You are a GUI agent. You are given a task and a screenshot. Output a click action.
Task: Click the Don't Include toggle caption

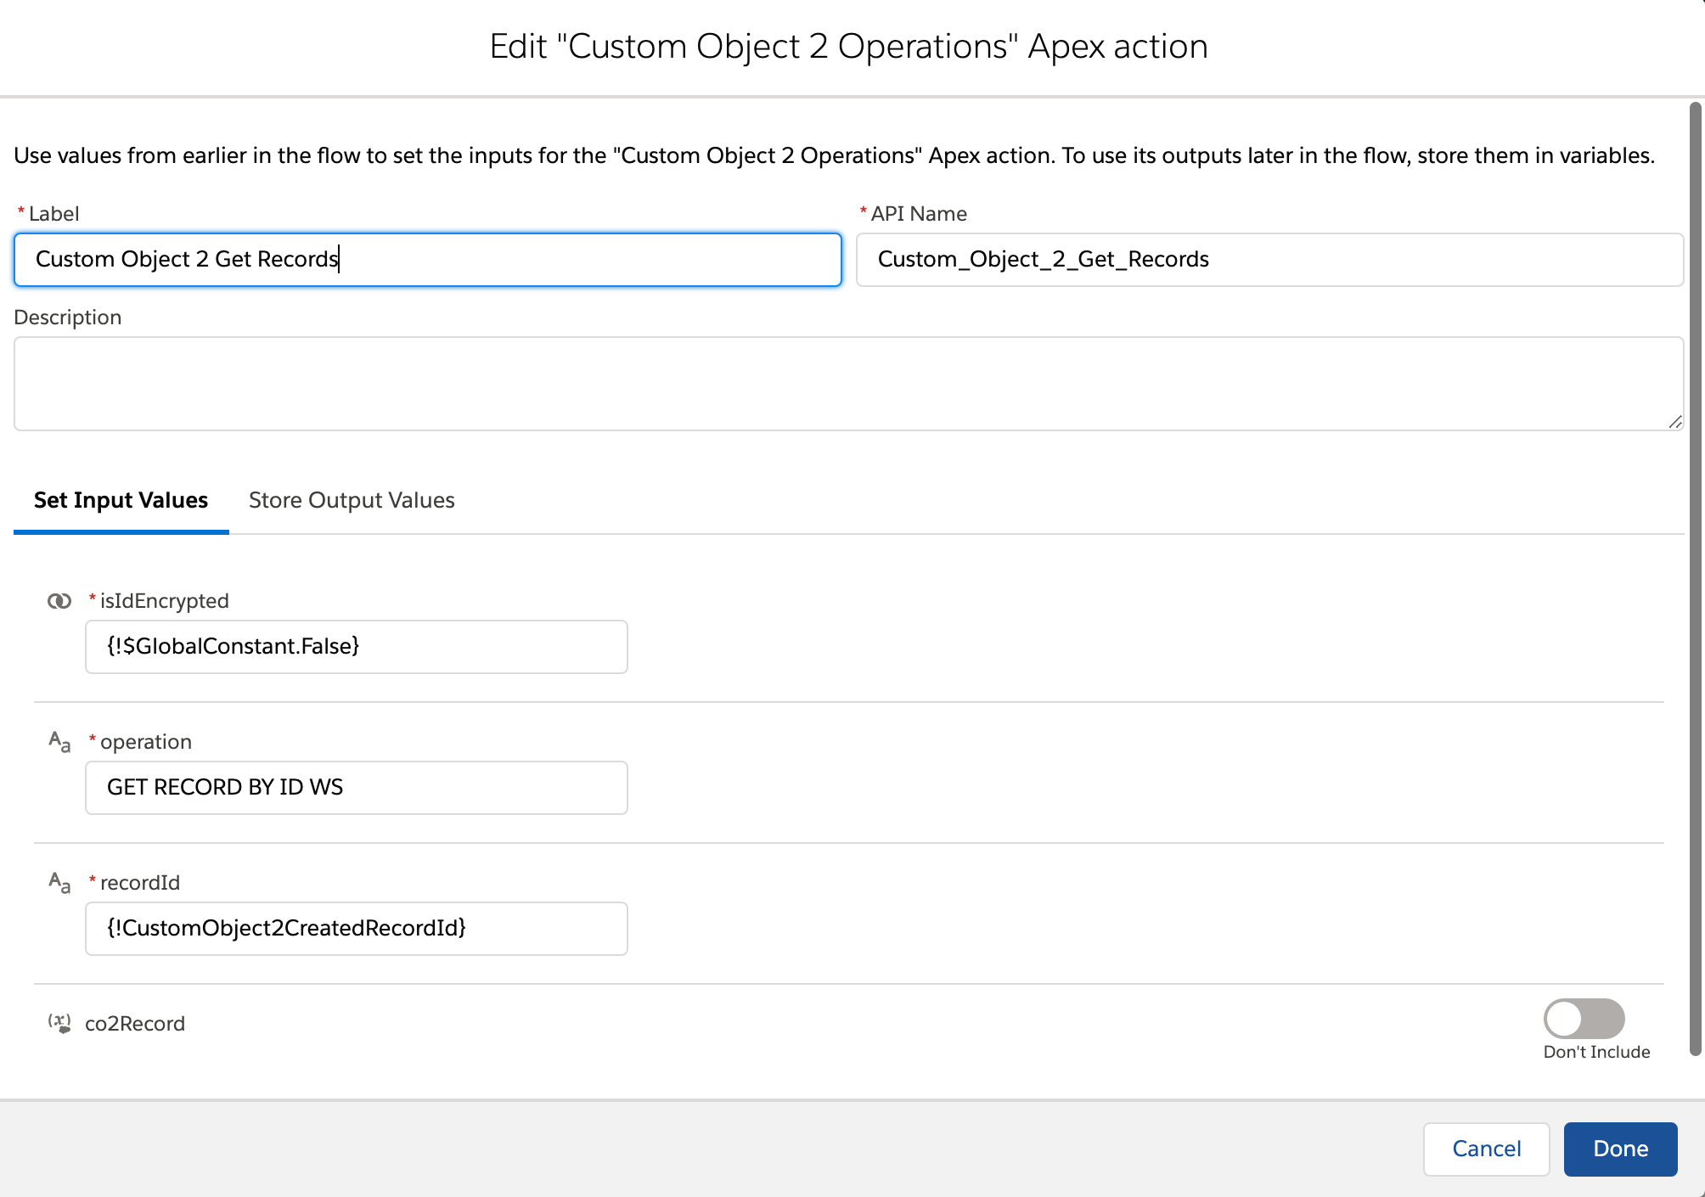point(1596,1052)
